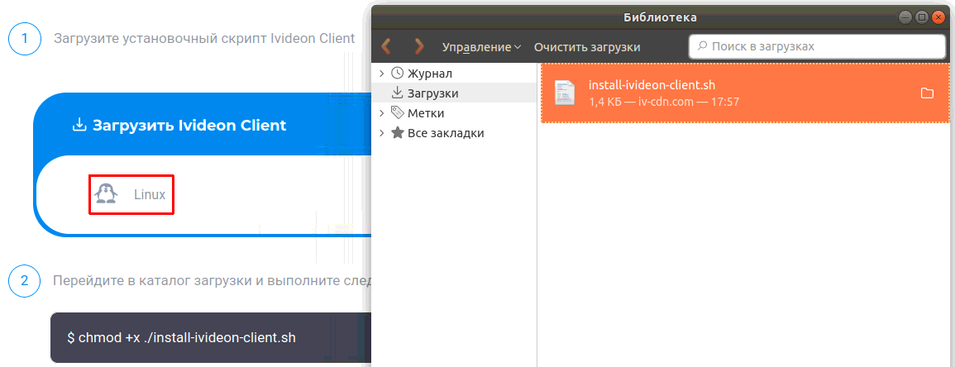The image size is (955, 367).
Task: Expand the Все закладки tree node
Action: 382,133
